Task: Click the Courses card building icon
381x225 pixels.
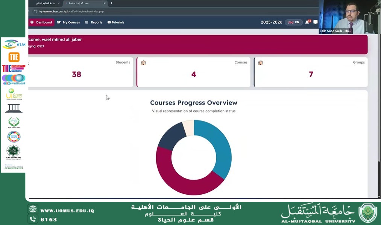Action: pyautogui.click(x=143, y=63)
